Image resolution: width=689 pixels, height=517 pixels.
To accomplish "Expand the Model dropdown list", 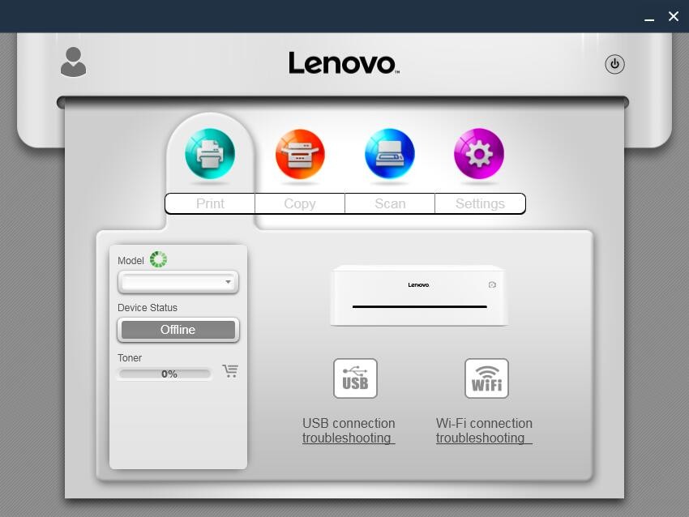I will (229, 282).
